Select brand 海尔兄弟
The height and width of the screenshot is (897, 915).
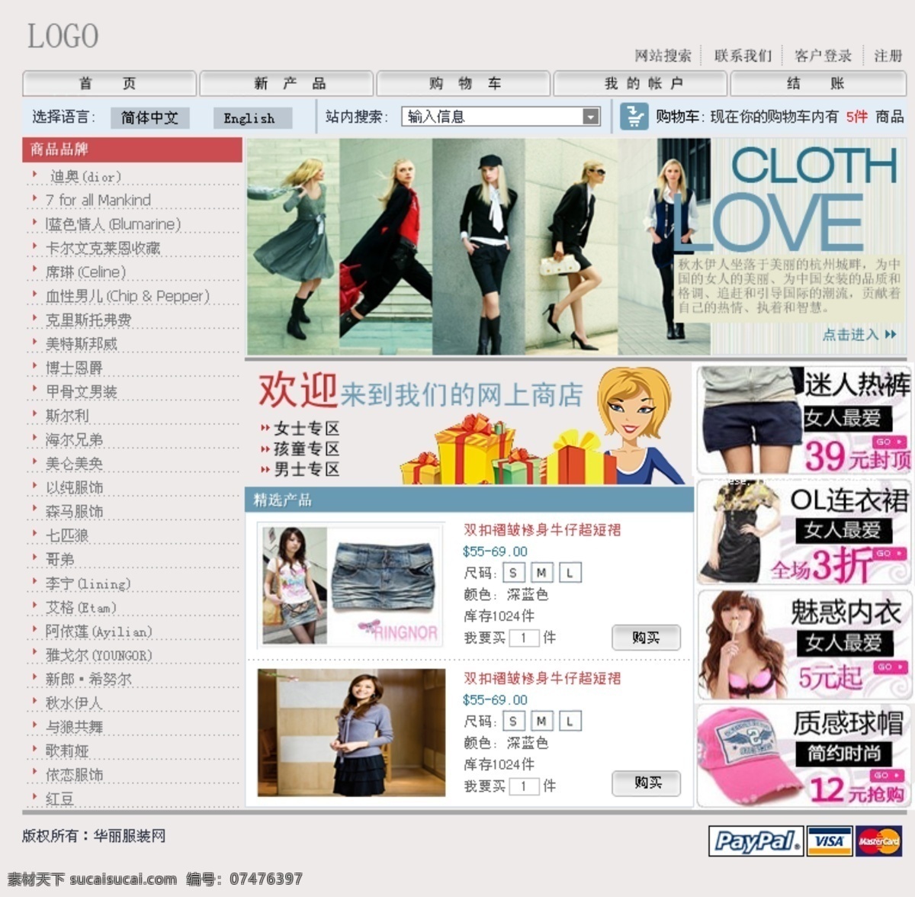pyautogui.click(x=74, y=439)
